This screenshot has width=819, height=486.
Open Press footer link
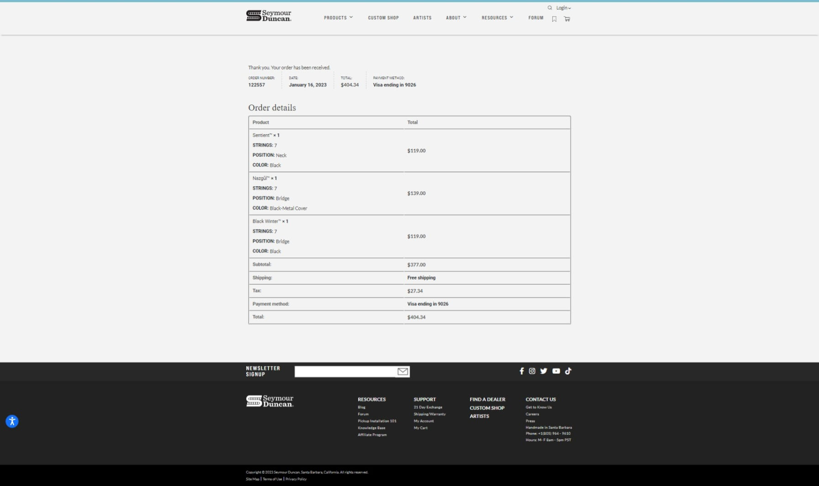coord(530,421)
